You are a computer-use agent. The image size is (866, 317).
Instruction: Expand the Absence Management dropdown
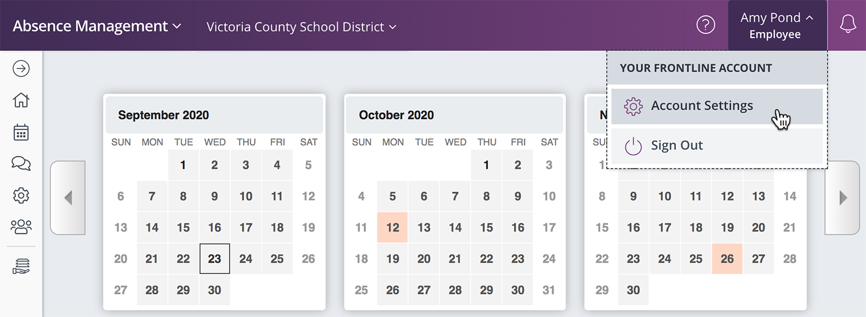point(97,26)
